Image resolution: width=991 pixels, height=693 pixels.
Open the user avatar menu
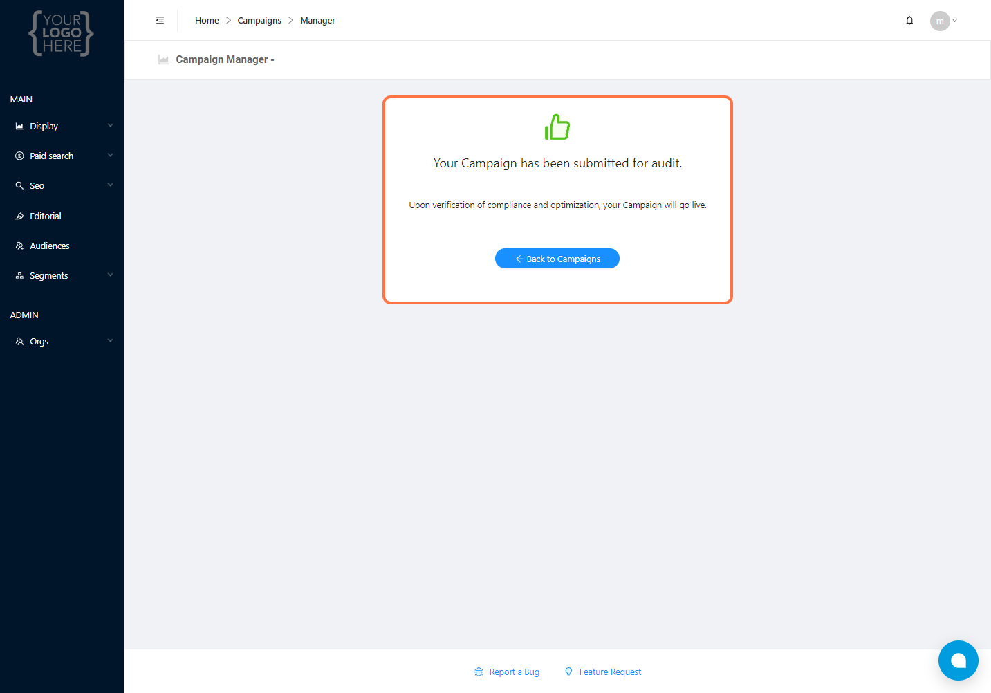(940, 21)
